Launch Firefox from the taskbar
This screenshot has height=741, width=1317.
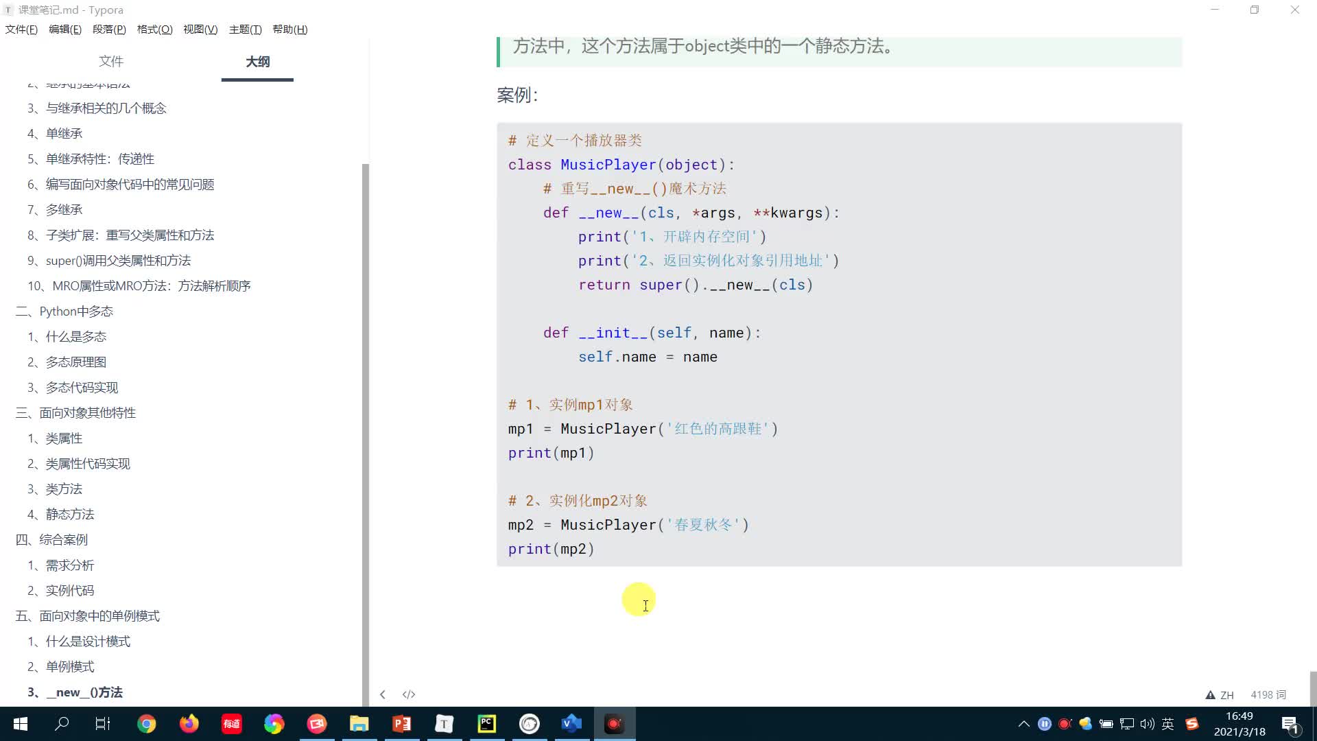(189, 724)
